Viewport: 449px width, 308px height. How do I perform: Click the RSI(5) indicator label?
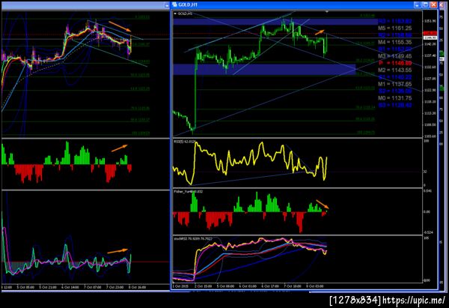click(x=185, y=142)
